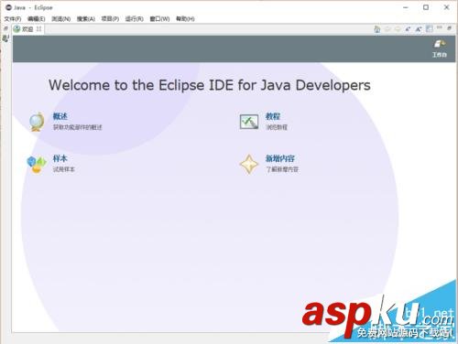The width and height of the screenshot is (458, 344).
Task: Click the Welcome to the Eclipse IDE heading
Action: coord(210,85)
